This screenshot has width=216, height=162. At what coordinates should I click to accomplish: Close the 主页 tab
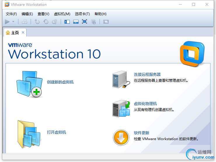pyautogui.click(x=23, y=32)
